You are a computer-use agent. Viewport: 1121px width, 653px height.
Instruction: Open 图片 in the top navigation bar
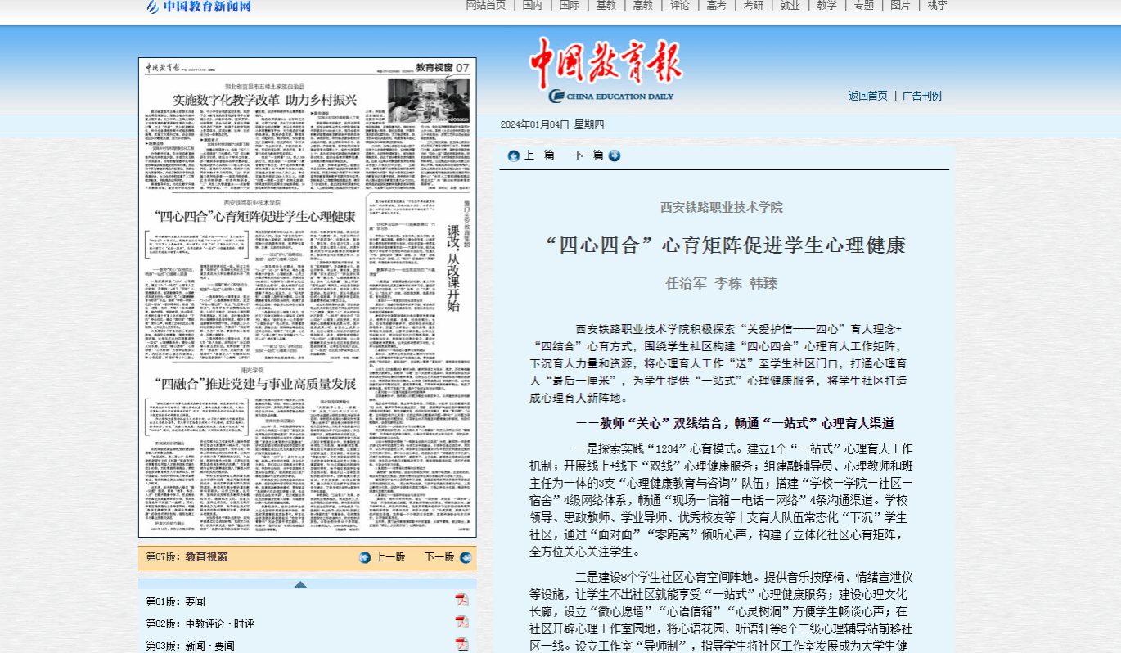click(x=900, y=6)
